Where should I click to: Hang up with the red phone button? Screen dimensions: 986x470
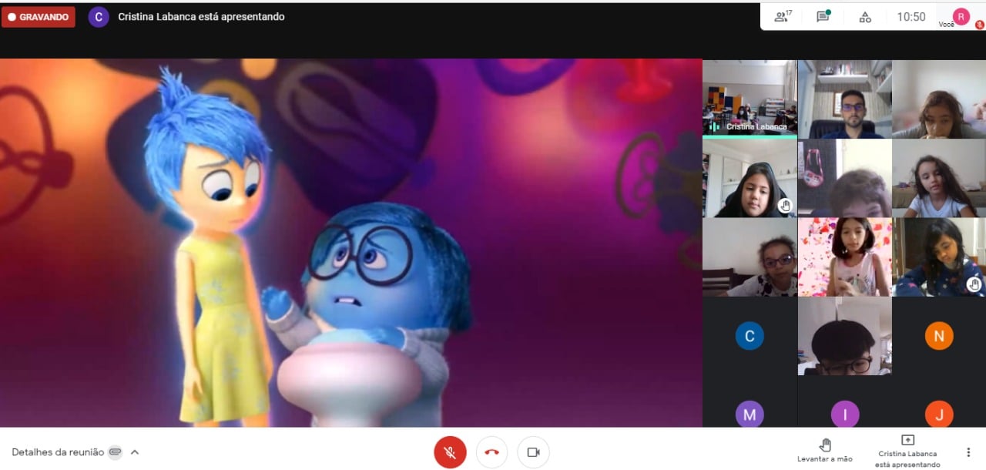(x=492, y=452)
